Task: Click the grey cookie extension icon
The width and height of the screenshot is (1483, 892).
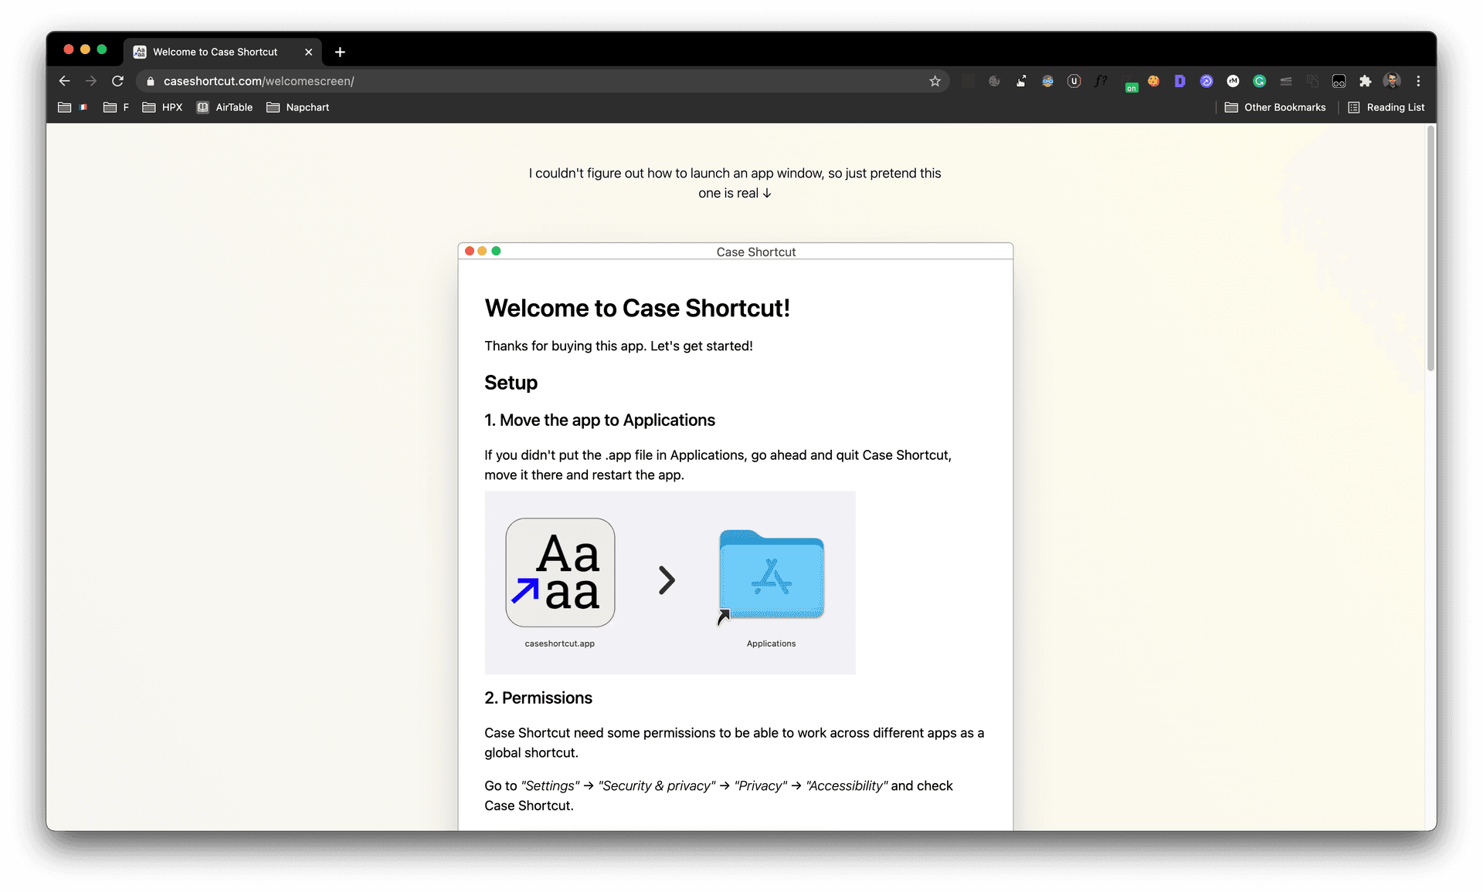Action: point(995,81)
